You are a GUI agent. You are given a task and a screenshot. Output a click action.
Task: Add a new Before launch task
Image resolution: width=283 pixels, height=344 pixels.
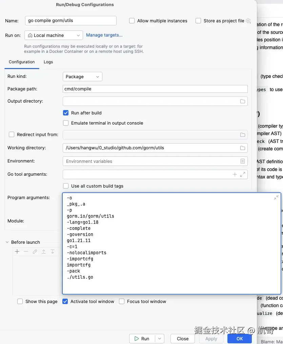click(17, 252)
